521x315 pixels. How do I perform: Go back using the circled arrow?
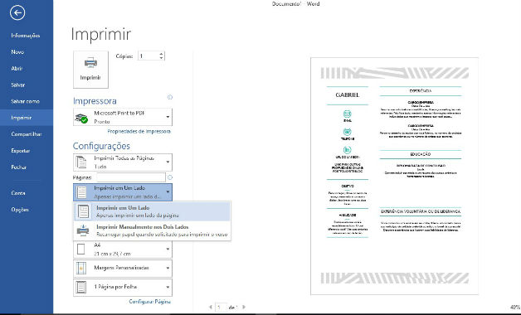[17, 13]
